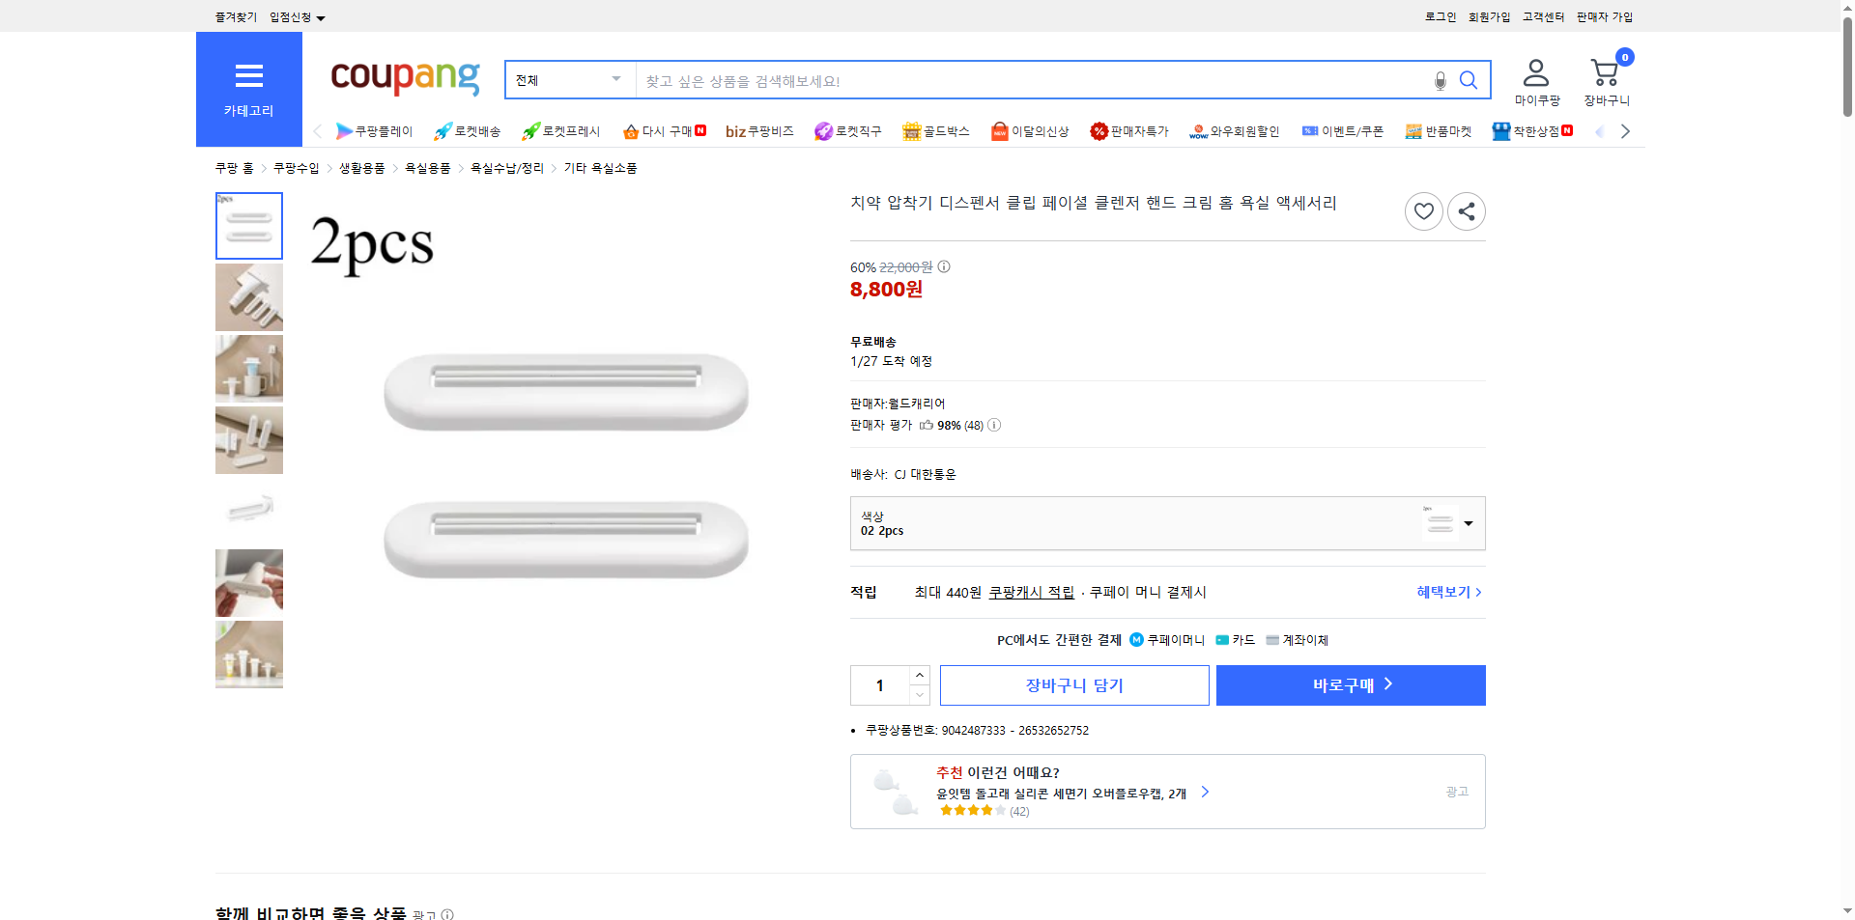Open the 전체 search category dropdown
Screen dimensions: 1855x920
[x=568, y=80]
